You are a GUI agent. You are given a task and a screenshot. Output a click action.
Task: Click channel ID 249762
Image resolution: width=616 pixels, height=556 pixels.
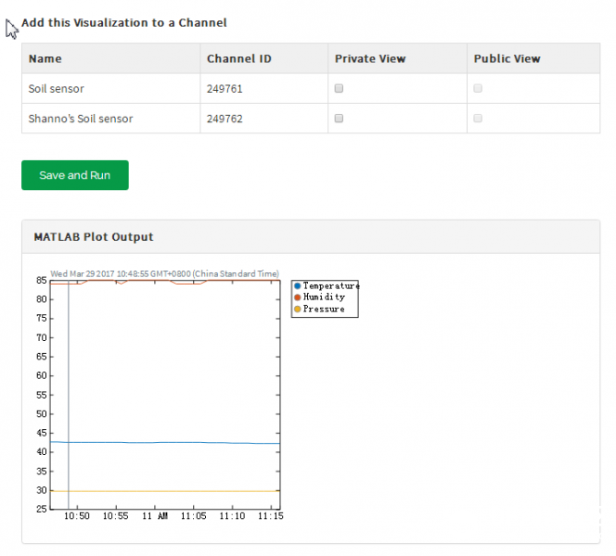pyautogui.click(x=225, y=119)
